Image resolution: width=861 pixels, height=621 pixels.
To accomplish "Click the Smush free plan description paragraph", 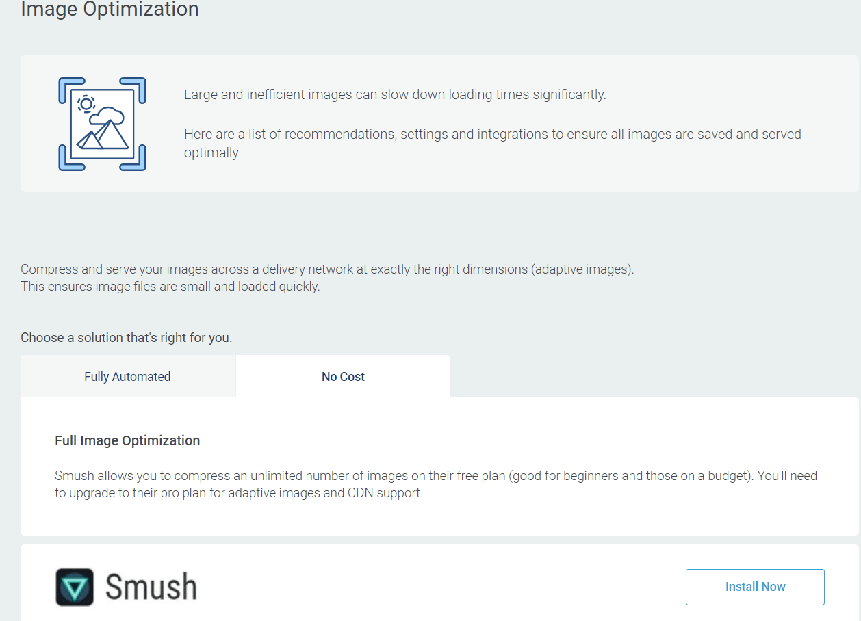I will pos(436,484).
